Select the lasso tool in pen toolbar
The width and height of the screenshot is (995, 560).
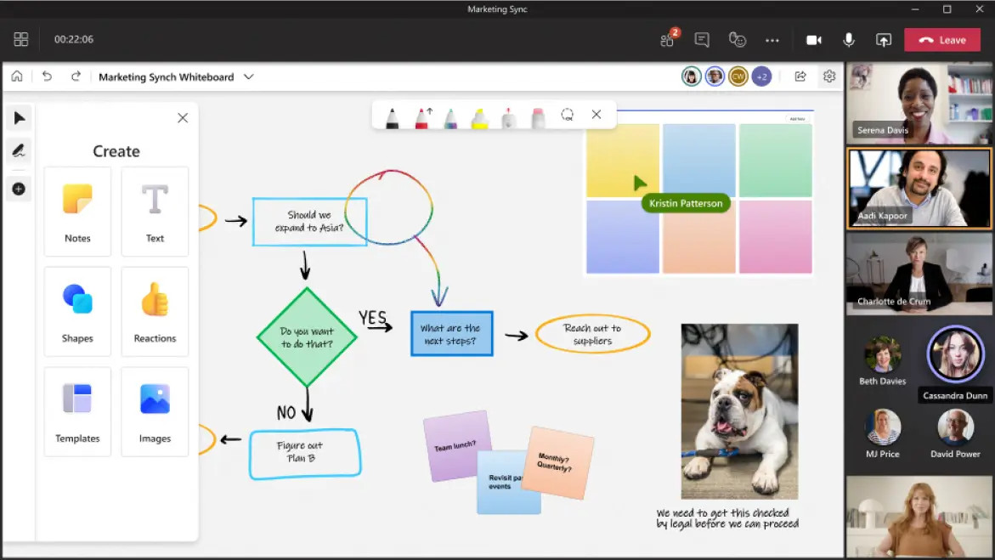coord(567,115)
